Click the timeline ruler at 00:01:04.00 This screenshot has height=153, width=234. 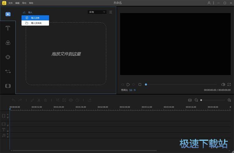point(59,107)
